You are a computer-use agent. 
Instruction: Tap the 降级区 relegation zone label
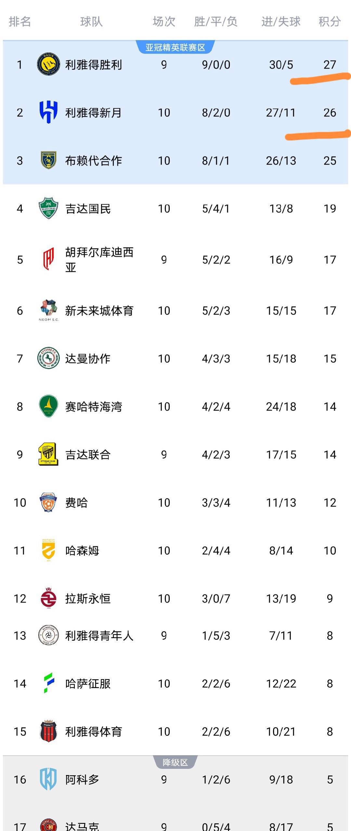point(175,762)
